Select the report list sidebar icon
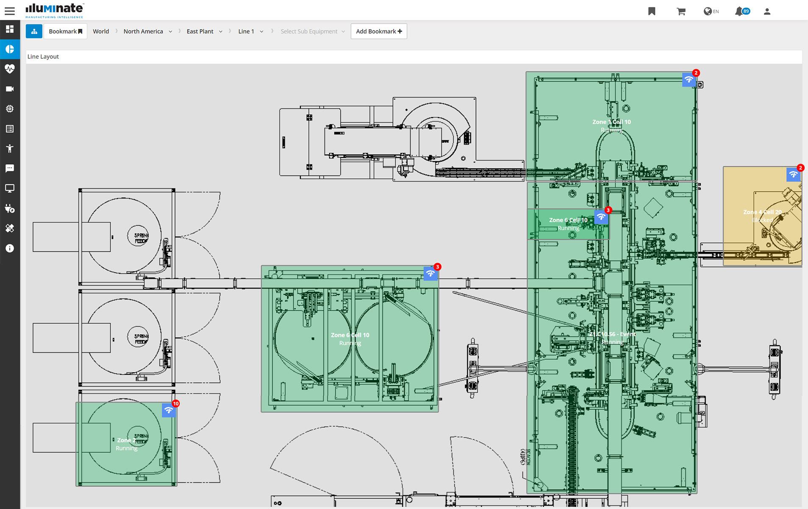808x509 pixels. tap(10, 129)
